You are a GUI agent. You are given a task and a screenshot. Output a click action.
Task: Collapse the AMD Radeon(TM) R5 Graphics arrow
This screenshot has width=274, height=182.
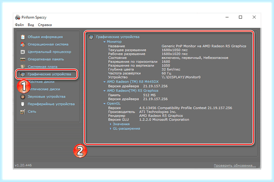pos(104,91)
